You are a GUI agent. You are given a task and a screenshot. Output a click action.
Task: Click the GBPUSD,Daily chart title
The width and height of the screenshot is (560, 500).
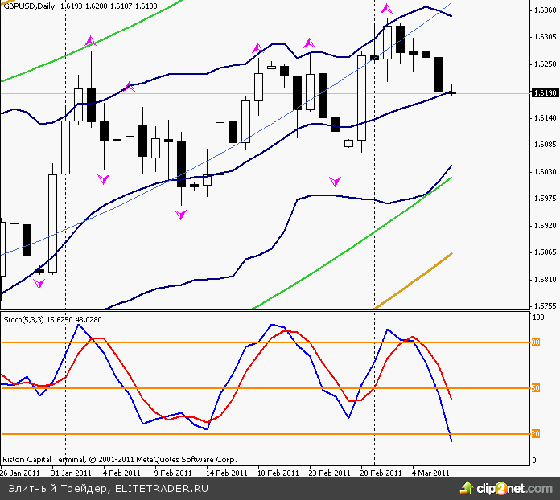point(32,5)
